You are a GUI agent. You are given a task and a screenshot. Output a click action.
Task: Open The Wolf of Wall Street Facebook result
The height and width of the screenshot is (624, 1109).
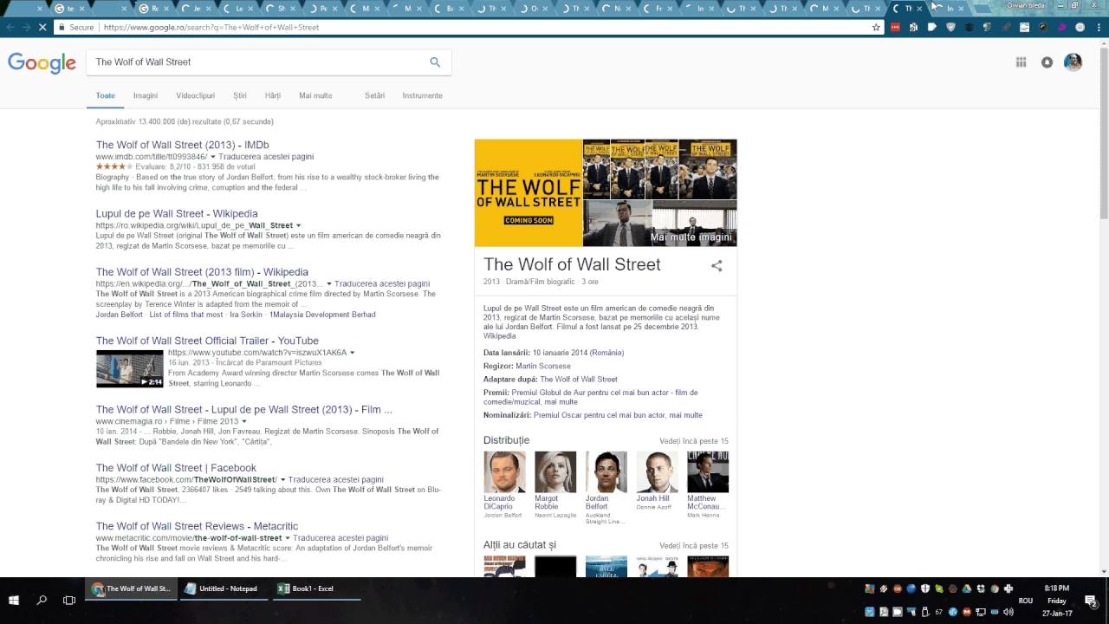click(x=176, y=468)
